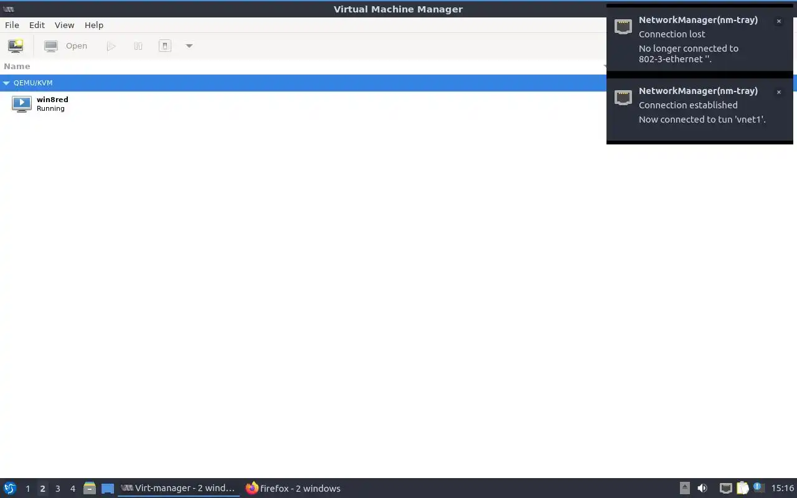The height and width of the screenshot is (498, 797).
Task: Open the Lubuntu start menu
Action: (x=10, y=488)
